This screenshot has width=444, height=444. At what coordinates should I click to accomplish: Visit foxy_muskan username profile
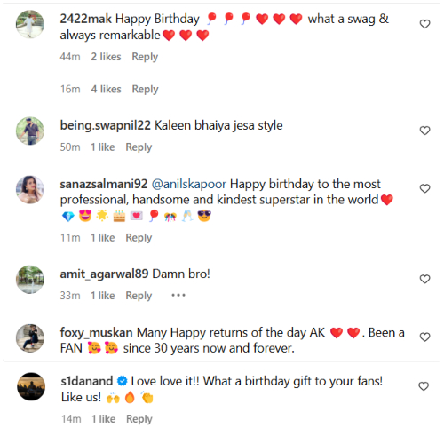(96, 333)
